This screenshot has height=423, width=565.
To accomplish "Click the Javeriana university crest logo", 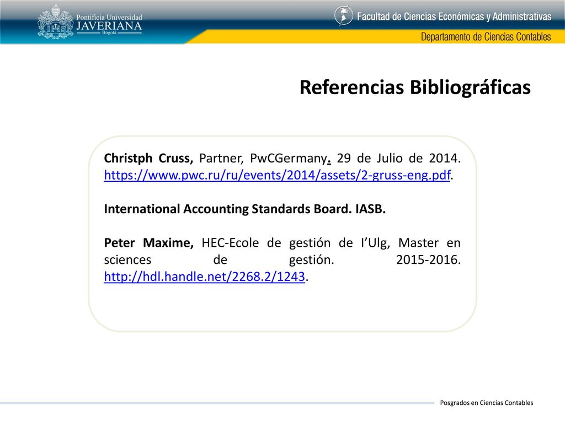I will pos(55,22).
